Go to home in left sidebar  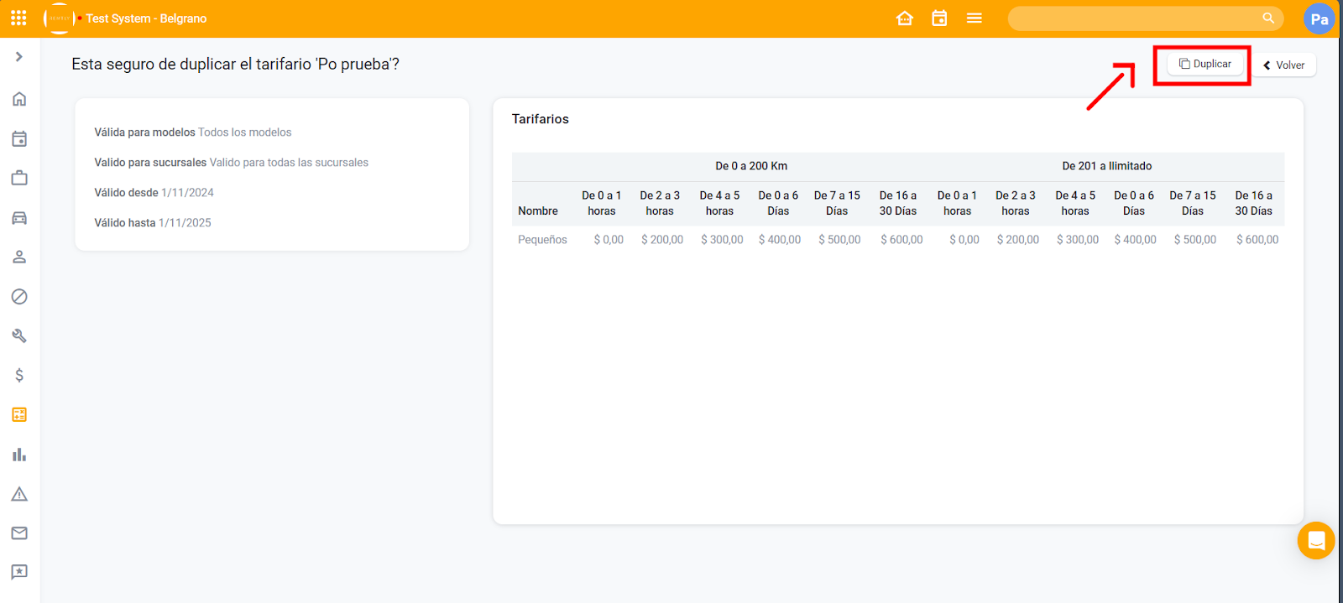click(x=19, y=99)
